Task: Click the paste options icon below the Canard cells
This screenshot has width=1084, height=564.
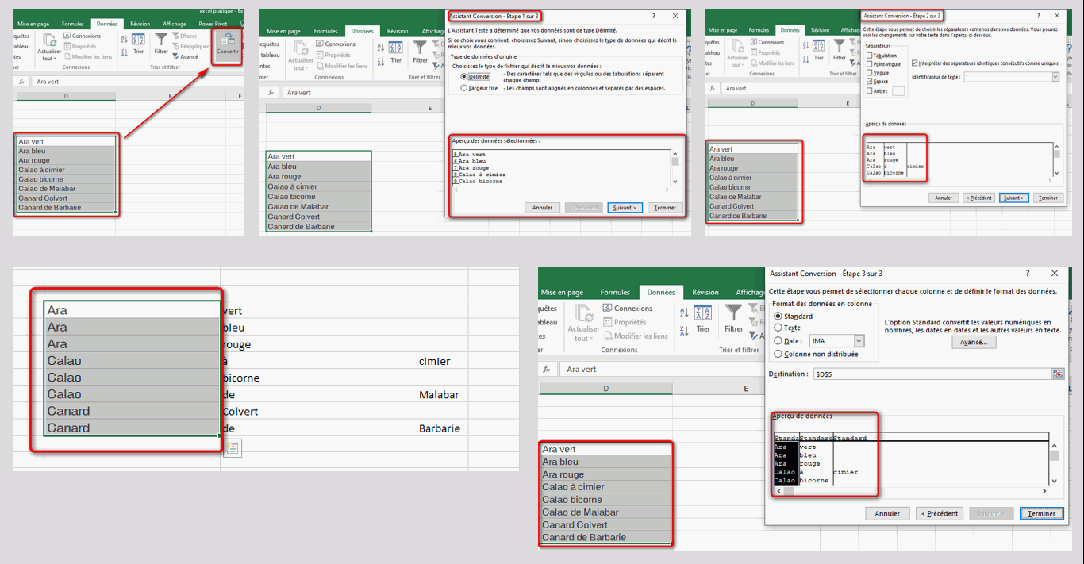Action: 232,448
